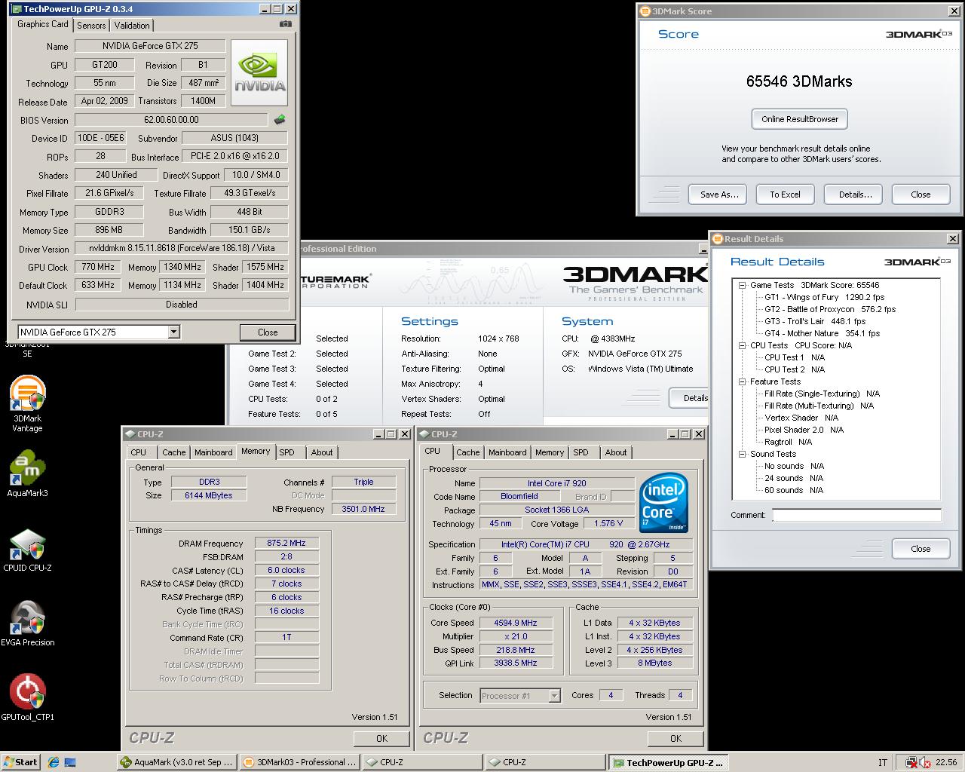Image resolution: width=965 pixels, height=772 pixels.
Task: Select Pixel Shader 2.0 tree row
Action: click(804, 430)
